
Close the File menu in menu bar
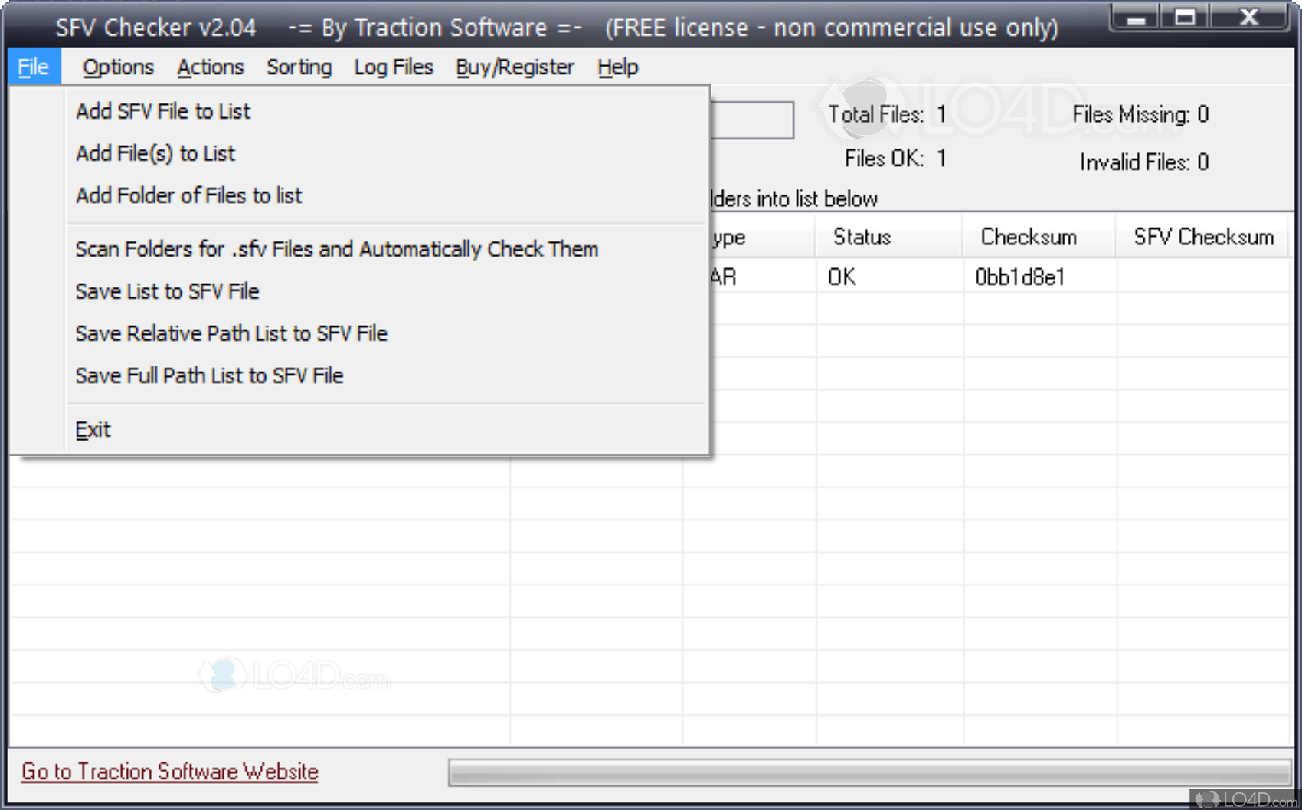pos(34,67)
